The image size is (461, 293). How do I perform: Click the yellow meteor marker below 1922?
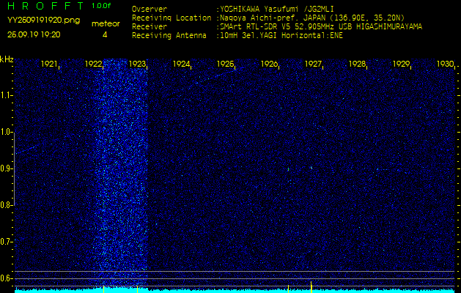coord(104,289)
